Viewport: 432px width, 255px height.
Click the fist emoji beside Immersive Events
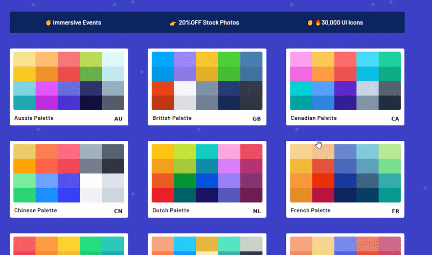(x=48, y=23)
